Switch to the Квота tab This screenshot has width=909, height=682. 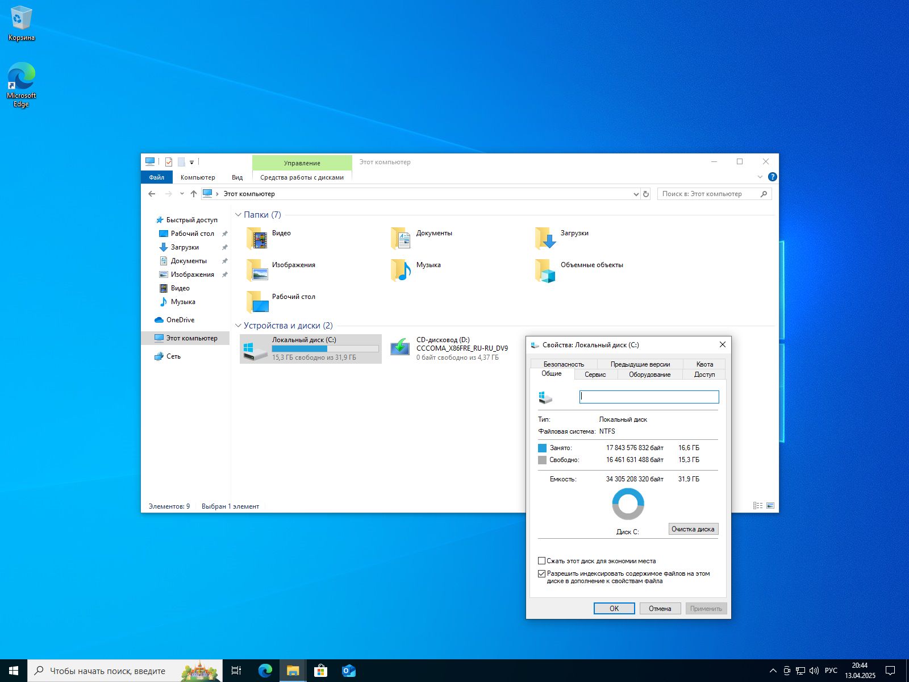pyautogui.click(x=704, y=364)
